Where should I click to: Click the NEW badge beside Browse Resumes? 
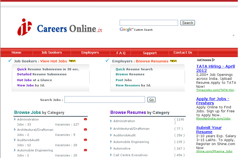point(174,61)
